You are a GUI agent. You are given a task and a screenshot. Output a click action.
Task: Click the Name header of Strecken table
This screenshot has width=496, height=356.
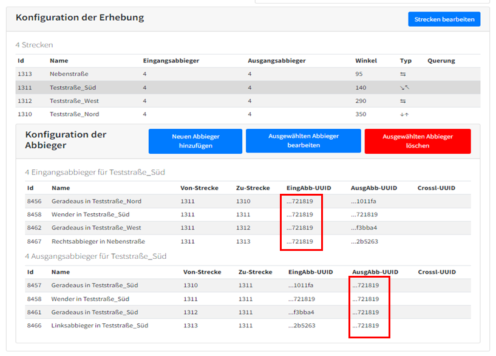pos(59,61)
